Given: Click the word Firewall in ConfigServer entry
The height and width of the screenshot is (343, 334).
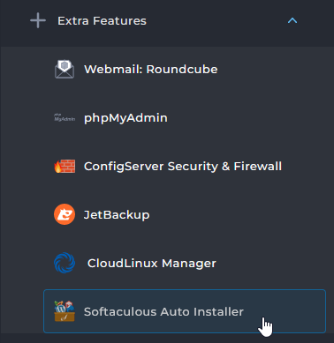Looking at the screenshot, I should click(x=258, y=167).
